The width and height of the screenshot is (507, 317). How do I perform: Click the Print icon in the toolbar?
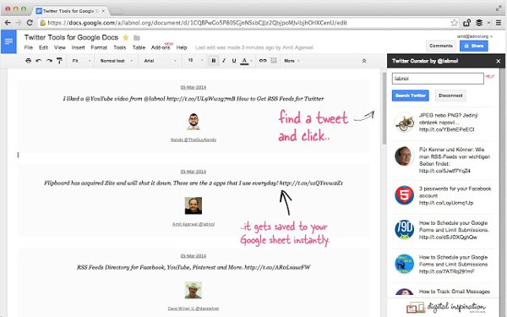pos(29,61)
